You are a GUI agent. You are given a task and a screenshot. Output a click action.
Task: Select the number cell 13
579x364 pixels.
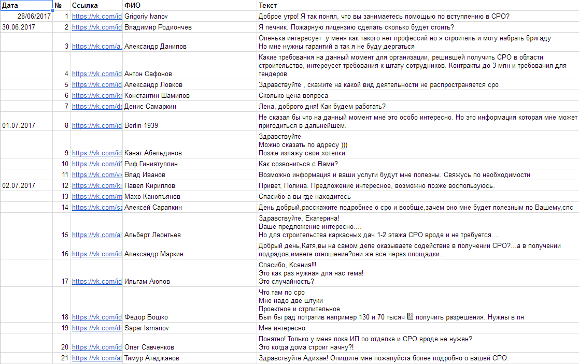(x=61, y=197)
